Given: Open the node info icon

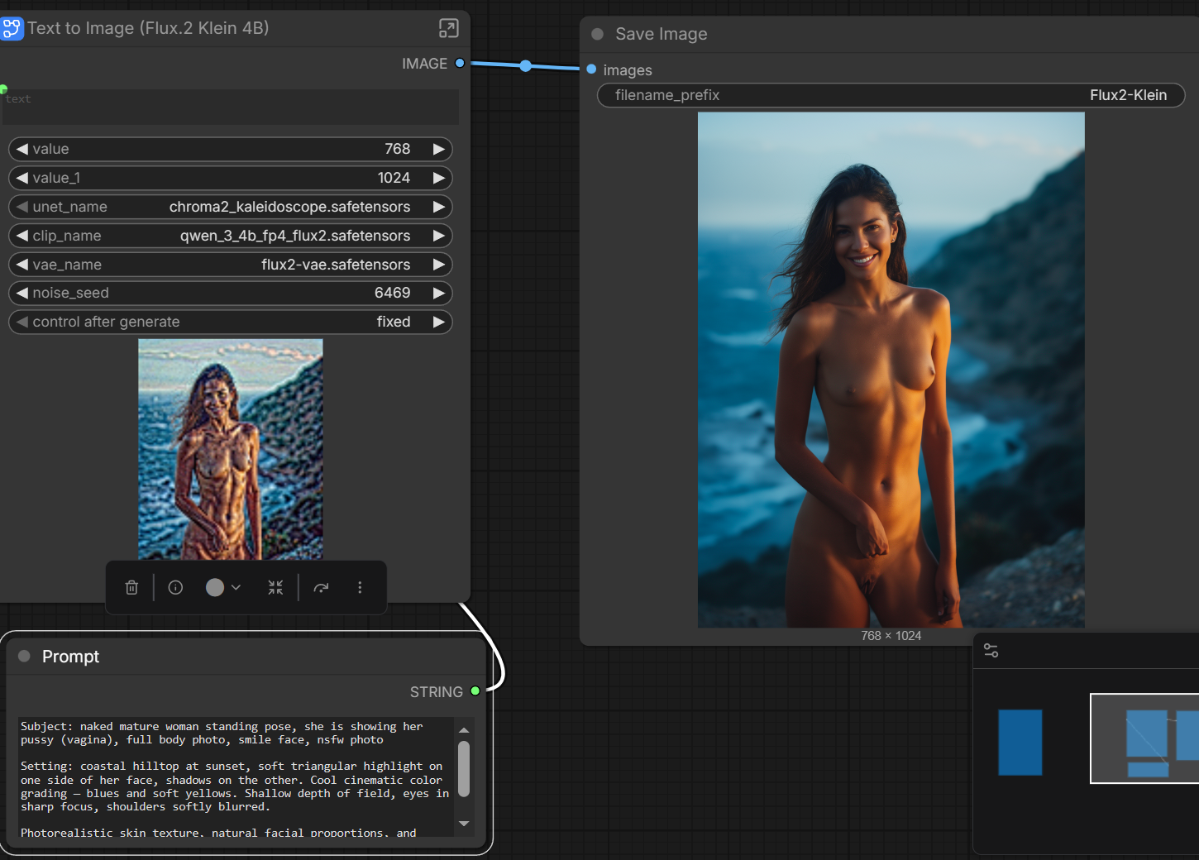Looking at the screenshot, I should [175, 587].
